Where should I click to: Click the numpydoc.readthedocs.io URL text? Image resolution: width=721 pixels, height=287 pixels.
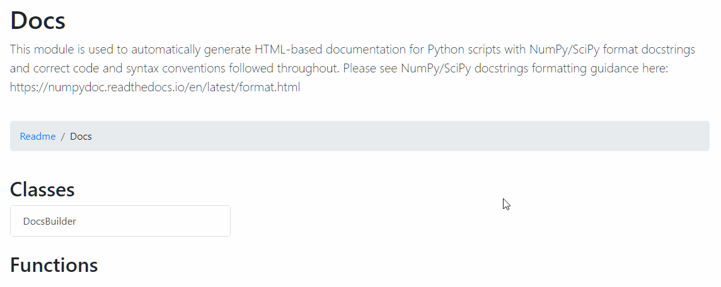(x=154, y=87)
